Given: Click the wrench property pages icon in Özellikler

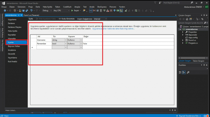Looking at the screenshot, I should point(188,72).
